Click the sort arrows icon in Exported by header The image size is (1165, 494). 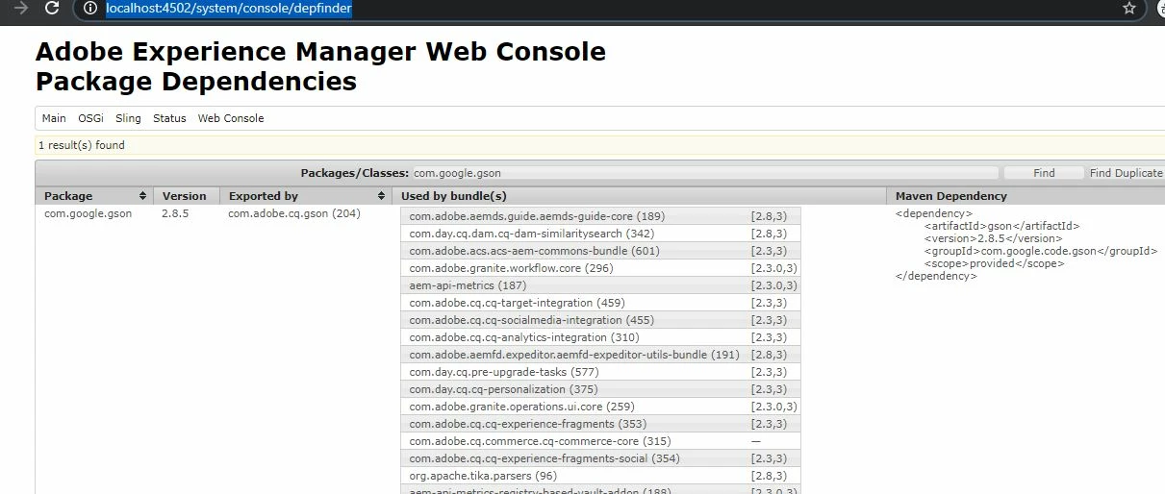[x=381, y=196]
